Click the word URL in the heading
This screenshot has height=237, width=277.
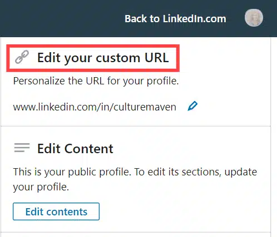(x=157, y=58)
